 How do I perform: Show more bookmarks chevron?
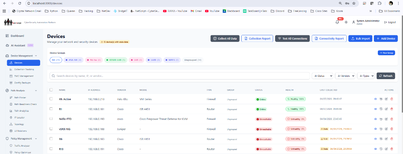pyautogui.click(x=371, y=11)
